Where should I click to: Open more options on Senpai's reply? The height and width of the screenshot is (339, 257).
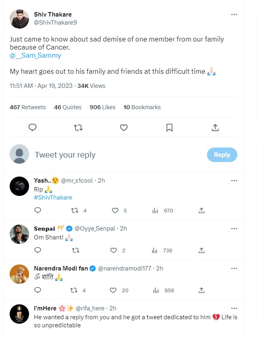tap(234, 229)
